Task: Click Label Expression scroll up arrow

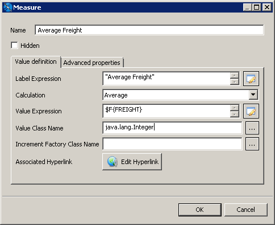Action: 235,75
